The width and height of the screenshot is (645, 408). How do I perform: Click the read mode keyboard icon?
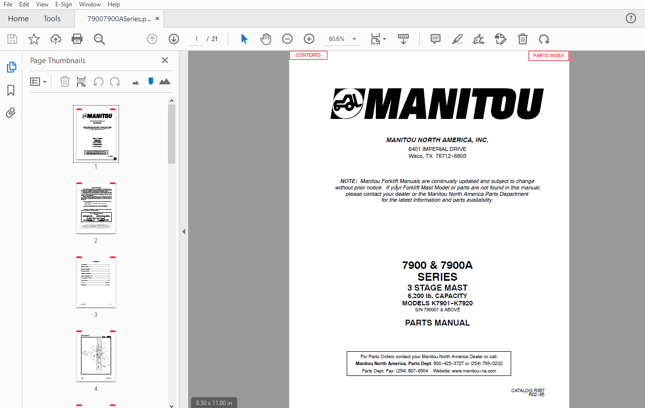pyautogui.click(x=403, y=39)
